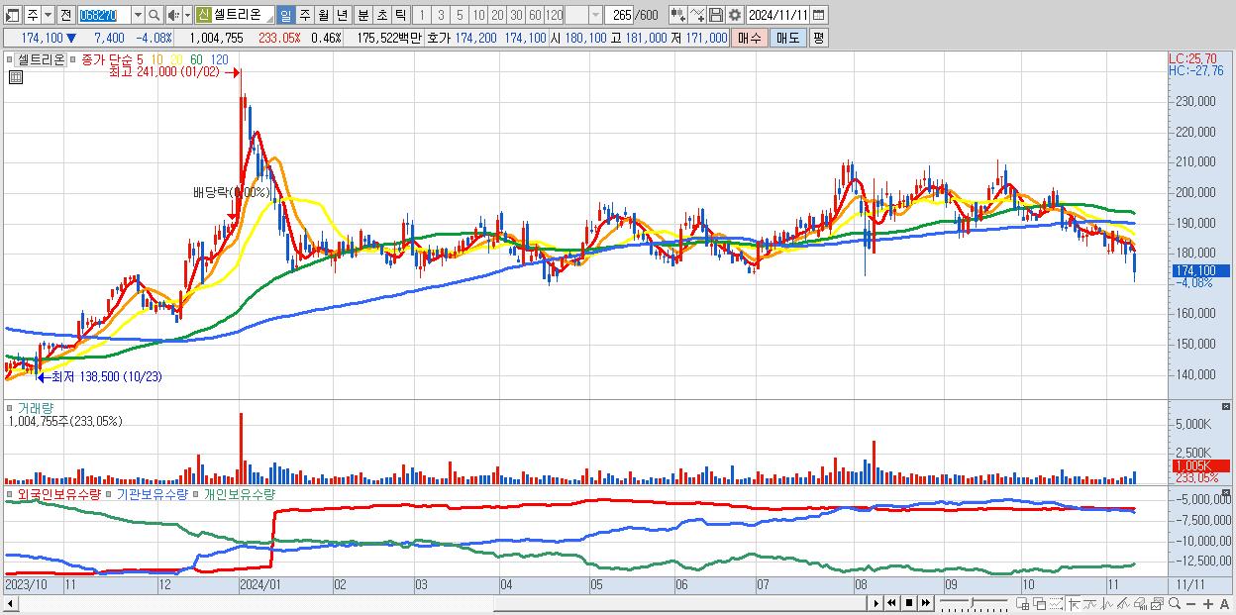Select interval 20 button
Viewport: 1236px width, 615px height.
click(497, 15)
